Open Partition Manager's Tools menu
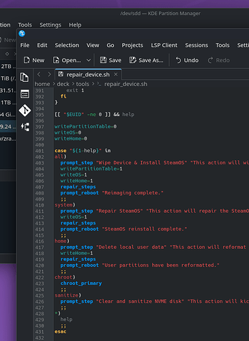This screenshot has width=249, height=341. pyautogui.click(x=25, y=25)
